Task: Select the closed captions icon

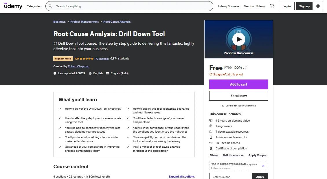Action: click(108, 73)
